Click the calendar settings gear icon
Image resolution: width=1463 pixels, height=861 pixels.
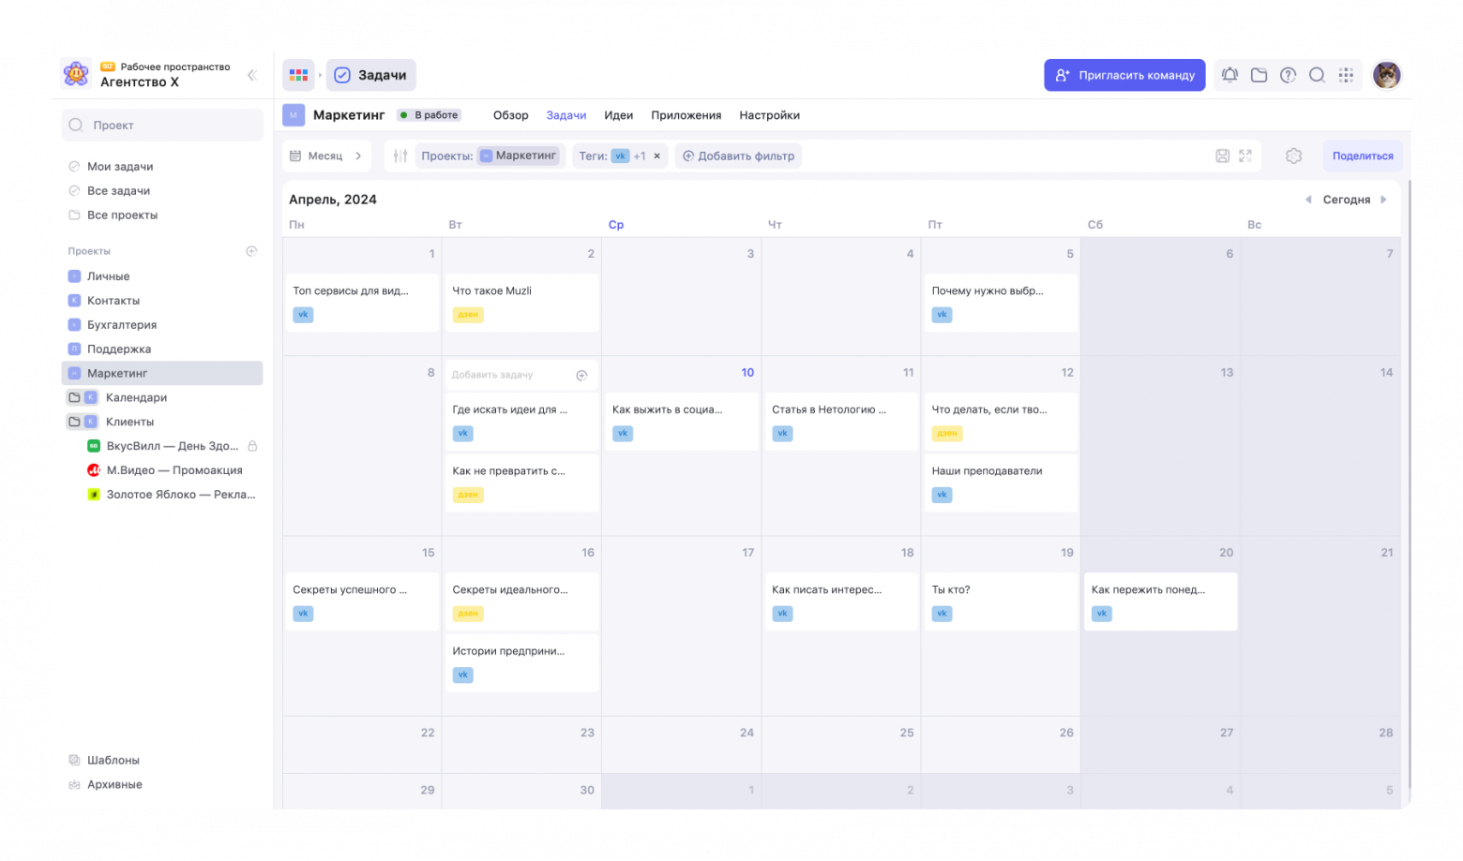1293,156
